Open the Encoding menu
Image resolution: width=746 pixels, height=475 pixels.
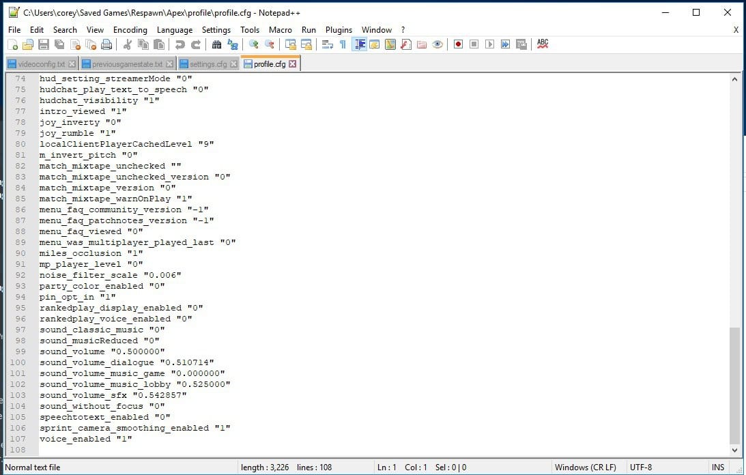pos(130,30)
